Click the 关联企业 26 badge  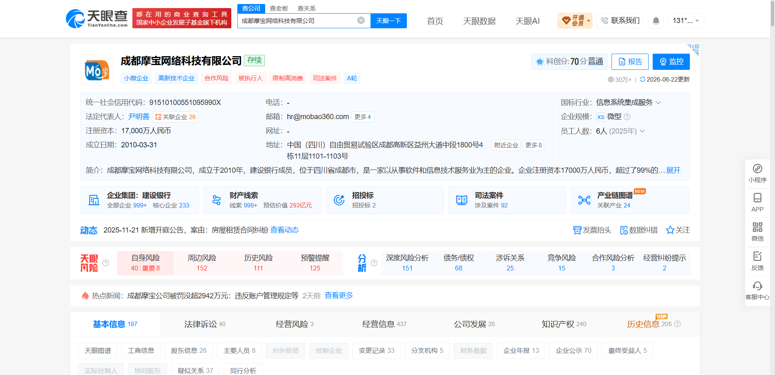[x=175, y=117]
